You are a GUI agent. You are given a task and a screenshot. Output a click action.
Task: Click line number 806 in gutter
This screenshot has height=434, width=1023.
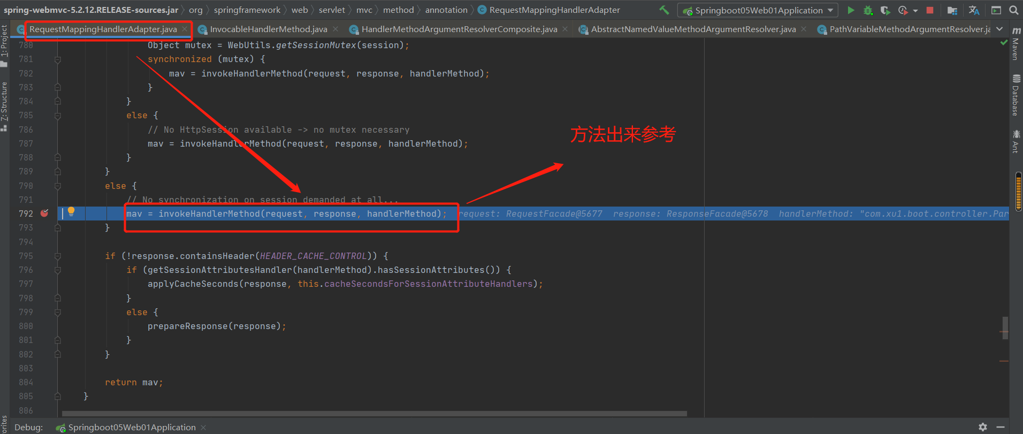[x=26, y=410]
